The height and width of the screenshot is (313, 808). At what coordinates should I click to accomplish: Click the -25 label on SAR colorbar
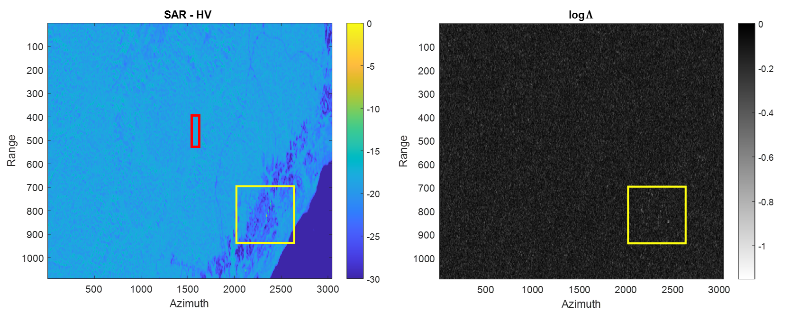pos(373,237)
